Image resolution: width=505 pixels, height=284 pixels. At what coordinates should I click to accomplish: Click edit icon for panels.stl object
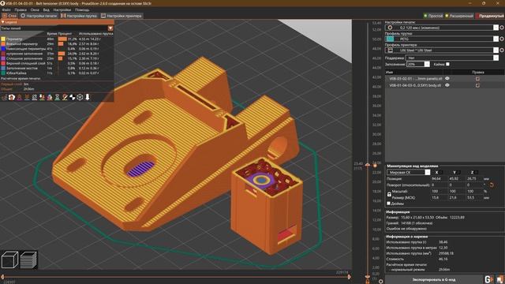tap(477, 79)
